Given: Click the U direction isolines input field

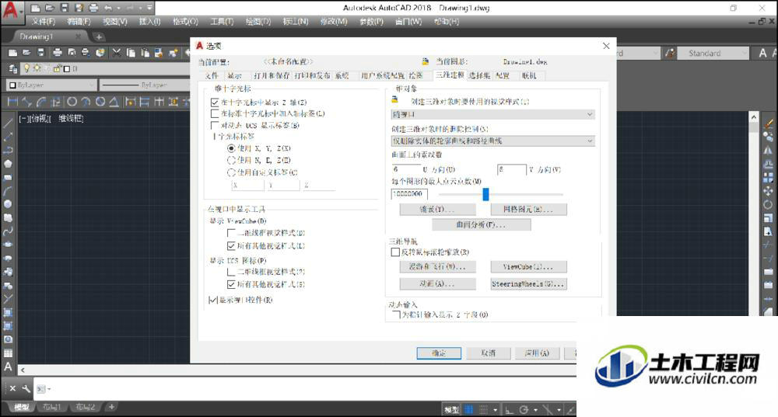Looking at the screenshot, I should (406, 169).
